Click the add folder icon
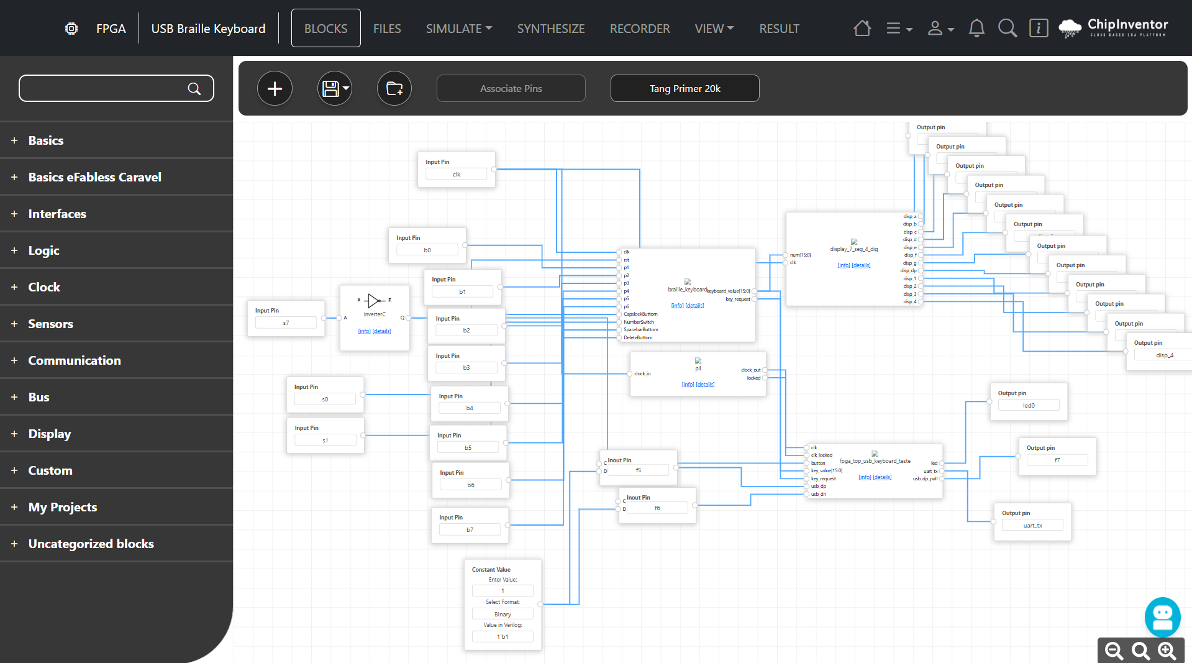The width and height of the screenshot is (1192, 663). point(394,89)
